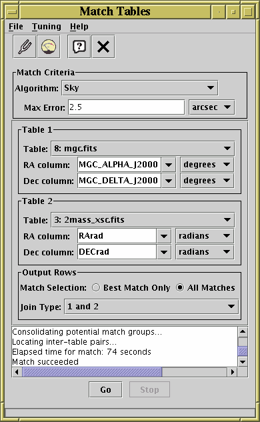Click the log's horizontal scrollbar left arrow
Viewport: 260px width, 422px height.
17,372
